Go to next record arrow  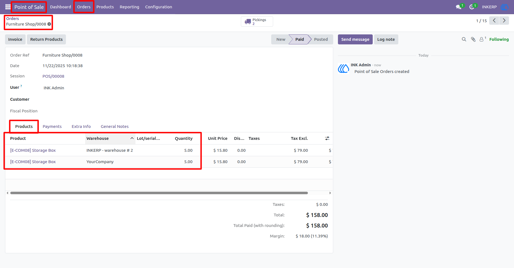tap(504, 21)
